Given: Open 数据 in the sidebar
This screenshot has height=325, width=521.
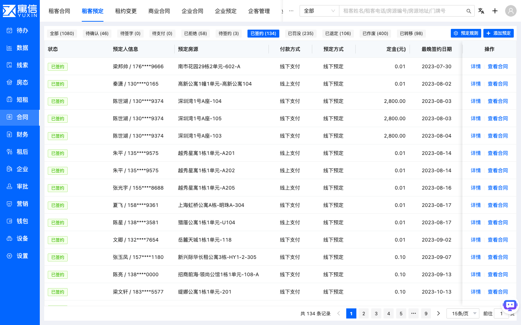Looking at the screenshot, I should click(20, 48).
